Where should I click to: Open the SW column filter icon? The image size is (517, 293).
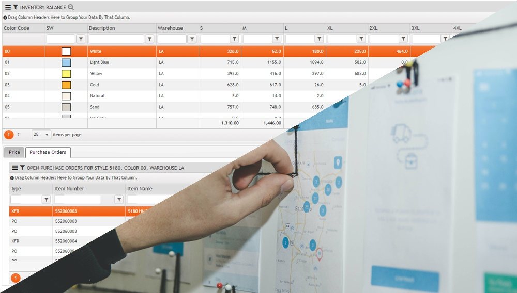click(x=81, y=39)
